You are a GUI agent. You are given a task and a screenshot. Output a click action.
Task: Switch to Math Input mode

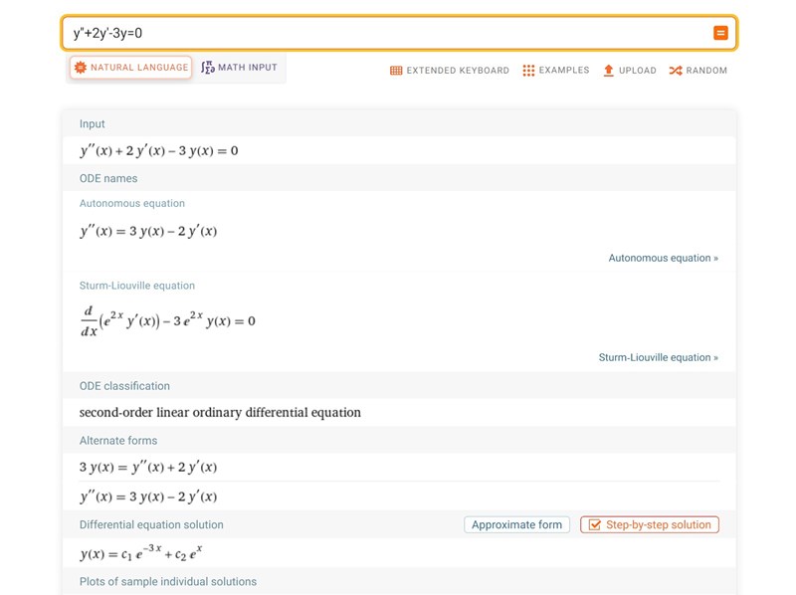click(240, 68)
